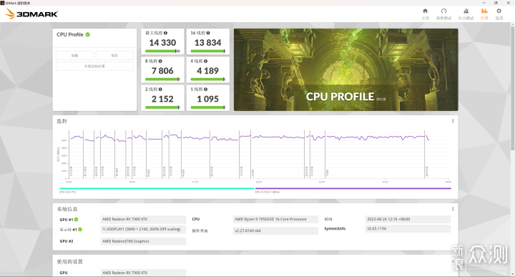Open the Benchmarks (基准测试) gauge icon
Image resolution: width=515 pixels, height=277 pixels.
tap(443, 11)
